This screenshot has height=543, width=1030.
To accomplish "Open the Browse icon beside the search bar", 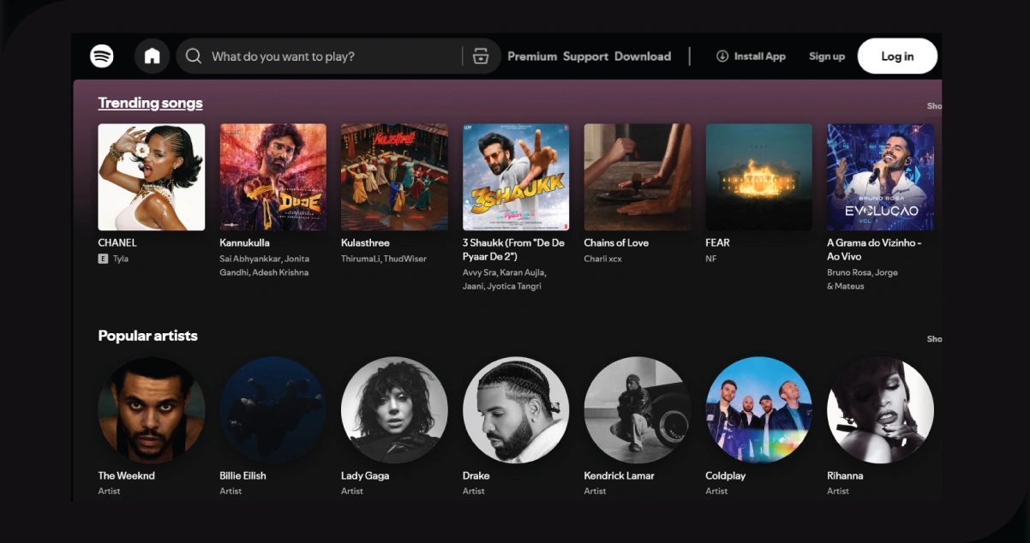I will tap(481, 56).
